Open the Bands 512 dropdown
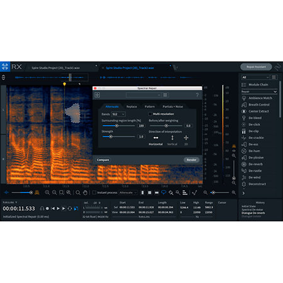Screen dimensions: 283x283 point(118,114)
